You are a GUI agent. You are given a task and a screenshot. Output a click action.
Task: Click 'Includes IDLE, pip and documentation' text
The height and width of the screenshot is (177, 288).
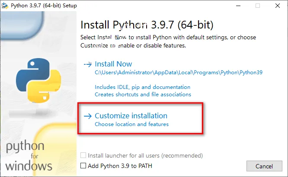coord(143,87)
